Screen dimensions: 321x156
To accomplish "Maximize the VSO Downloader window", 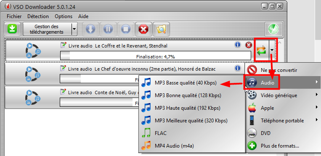I will (x=272, y=7).
